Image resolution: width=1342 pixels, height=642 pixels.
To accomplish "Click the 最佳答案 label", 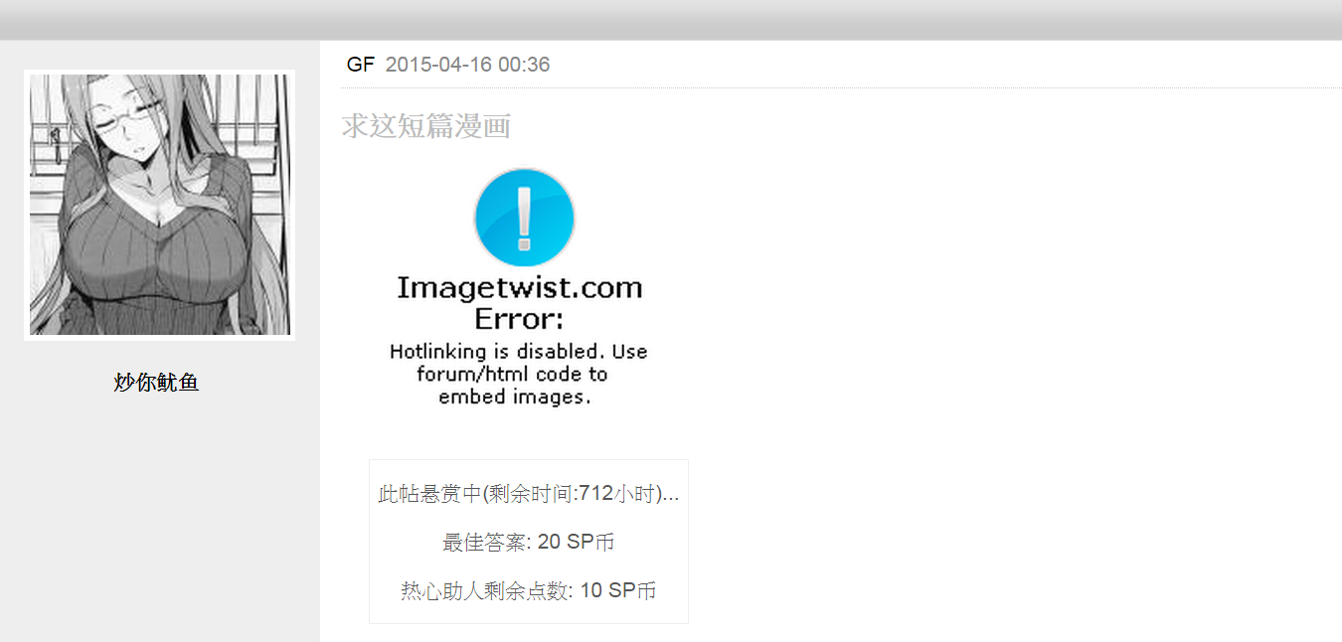I will click(x=484, y=543).
